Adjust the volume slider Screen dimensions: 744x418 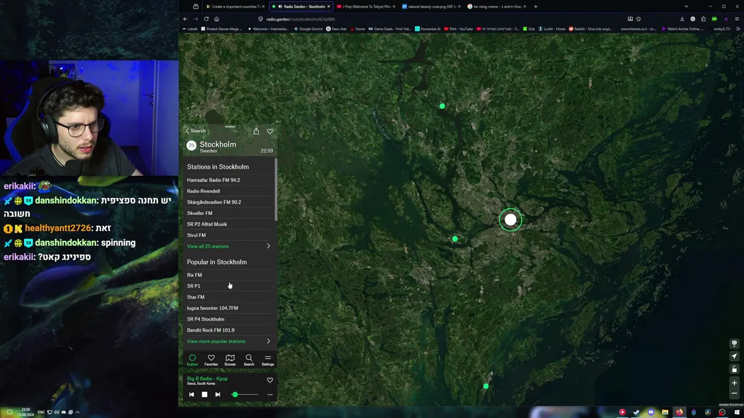point(245,395)
